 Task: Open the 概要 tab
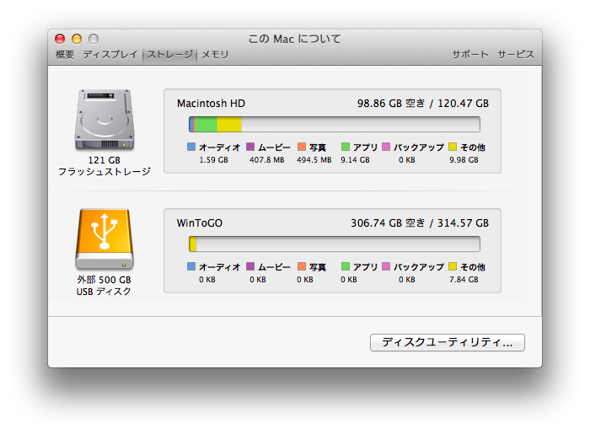(65, 55)
